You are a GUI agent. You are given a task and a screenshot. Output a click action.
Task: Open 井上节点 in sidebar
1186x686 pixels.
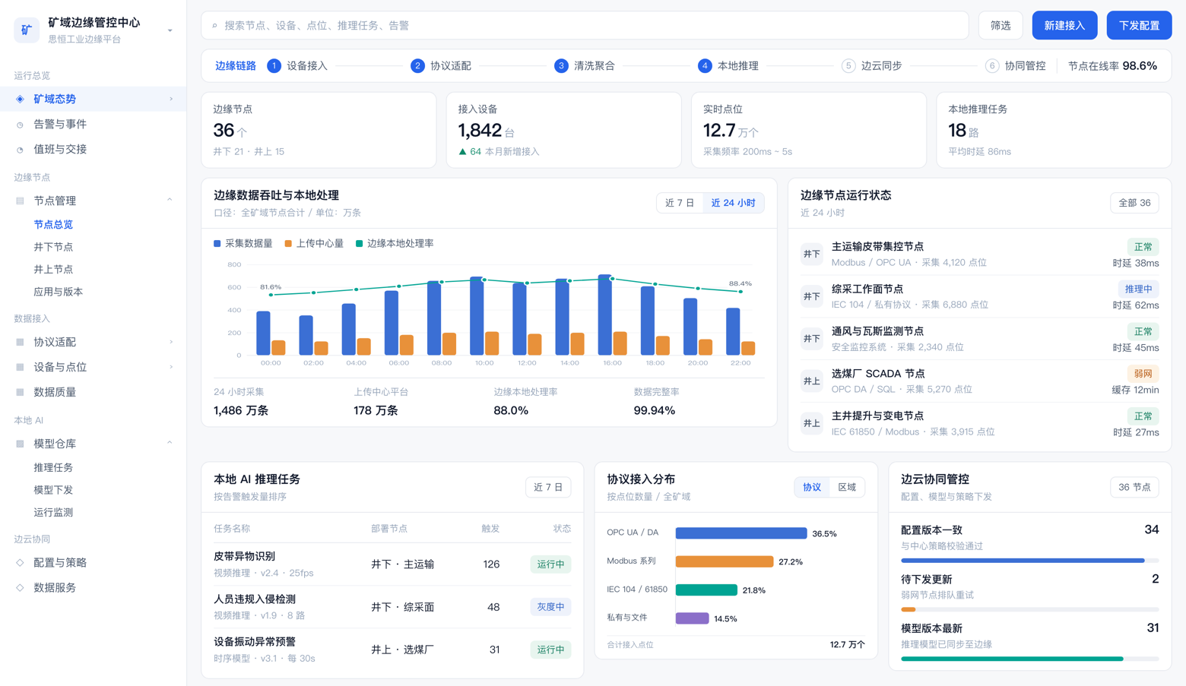pos(53,270)
